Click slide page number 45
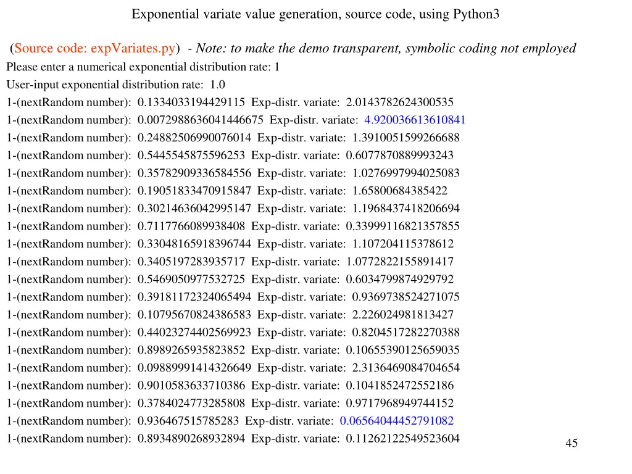Image resolution: width=632 pixels, height=474 pixels. coord(572,443)
